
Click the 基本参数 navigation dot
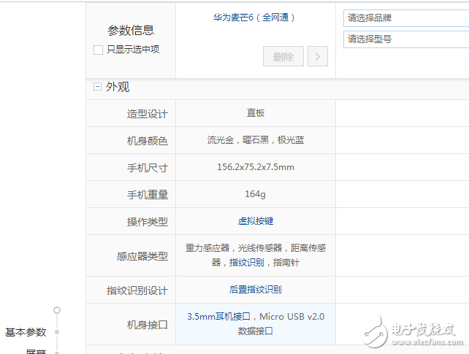(x=57, y=332)
